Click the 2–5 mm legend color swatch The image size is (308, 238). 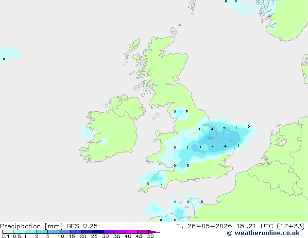click(42, 232)
